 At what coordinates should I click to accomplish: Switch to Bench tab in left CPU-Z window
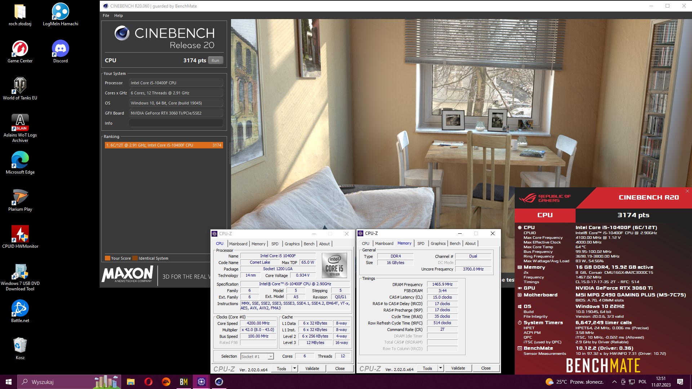coord(309,244)
